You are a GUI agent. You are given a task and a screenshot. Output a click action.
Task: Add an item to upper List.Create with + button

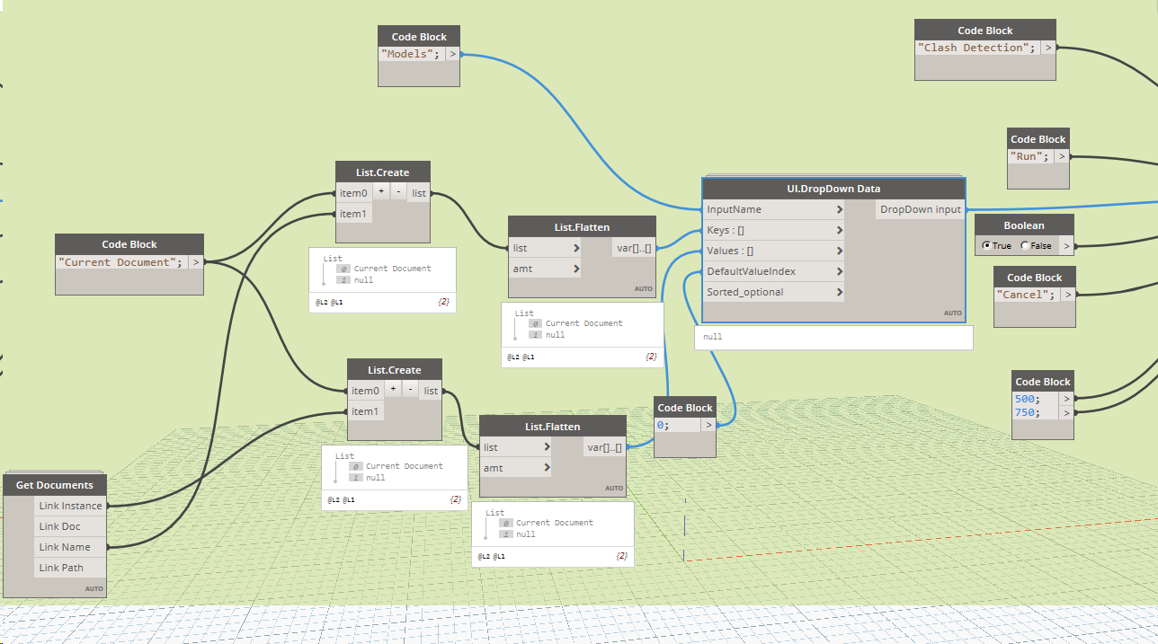click(380, 190)
